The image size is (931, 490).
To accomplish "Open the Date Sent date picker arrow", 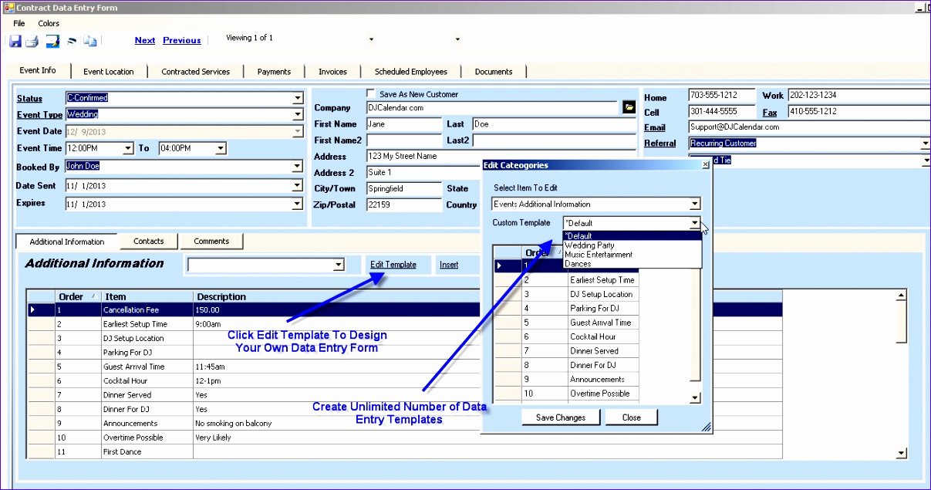I will [x=298, y=186].
